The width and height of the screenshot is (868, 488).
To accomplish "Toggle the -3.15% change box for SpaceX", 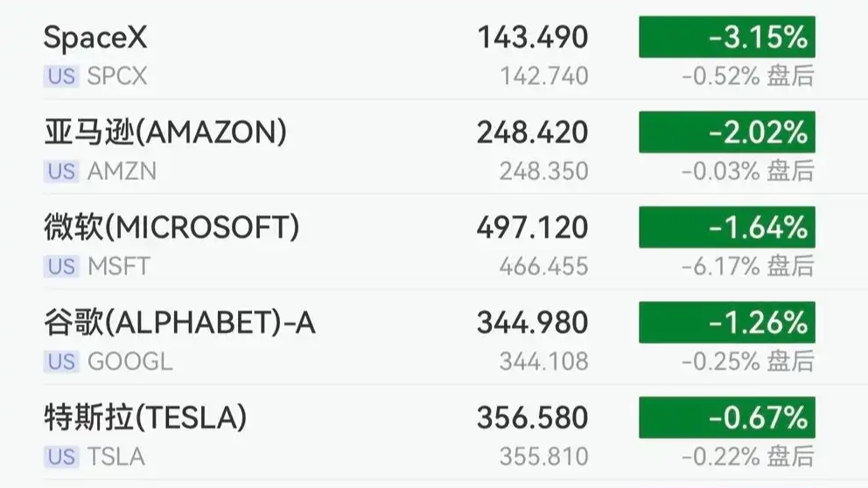I will coord(727,37).
